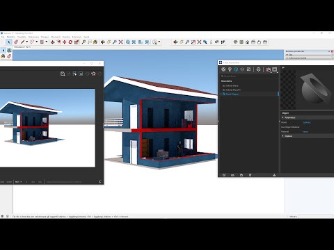
Task: Activate the Position Camera tool
Action: click(x=211, y=42)
